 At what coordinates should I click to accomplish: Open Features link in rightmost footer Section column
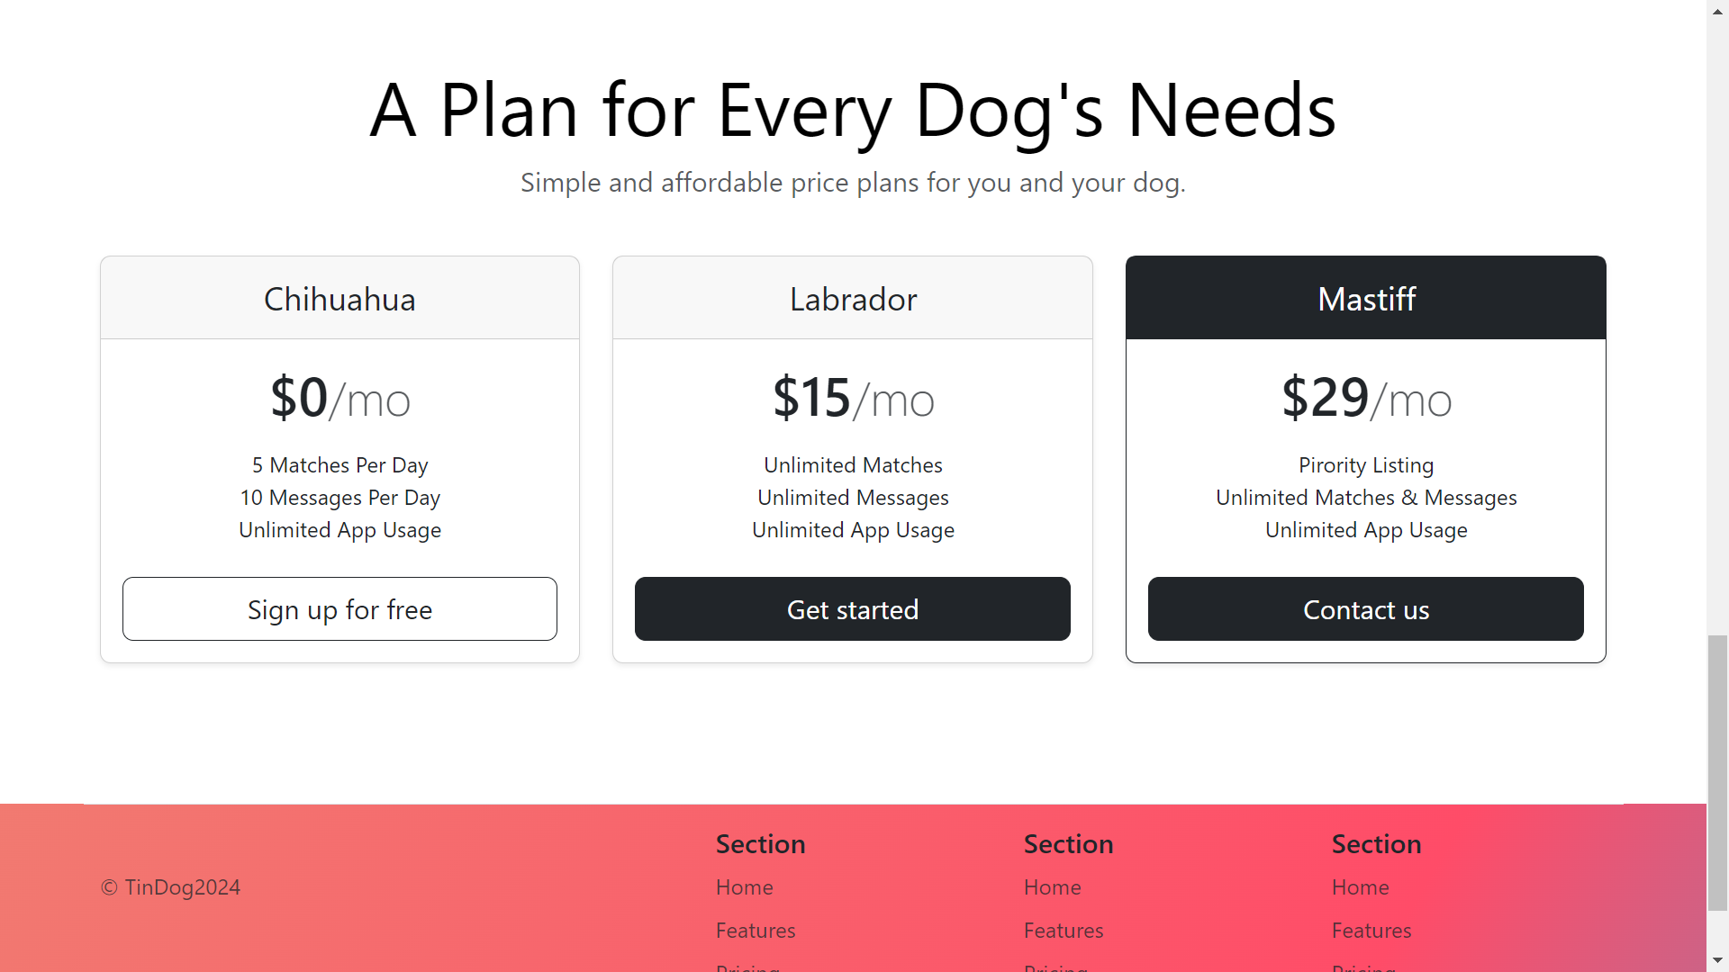coord(1371,931)
